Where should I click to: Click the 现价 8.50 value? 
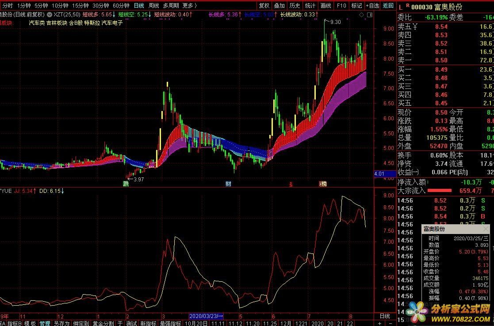tap(441, 112)
